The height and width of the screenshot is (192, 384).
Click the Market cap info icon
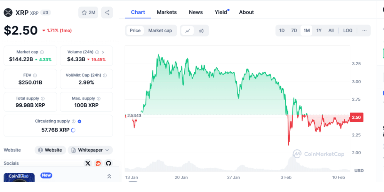click(42, 52)
